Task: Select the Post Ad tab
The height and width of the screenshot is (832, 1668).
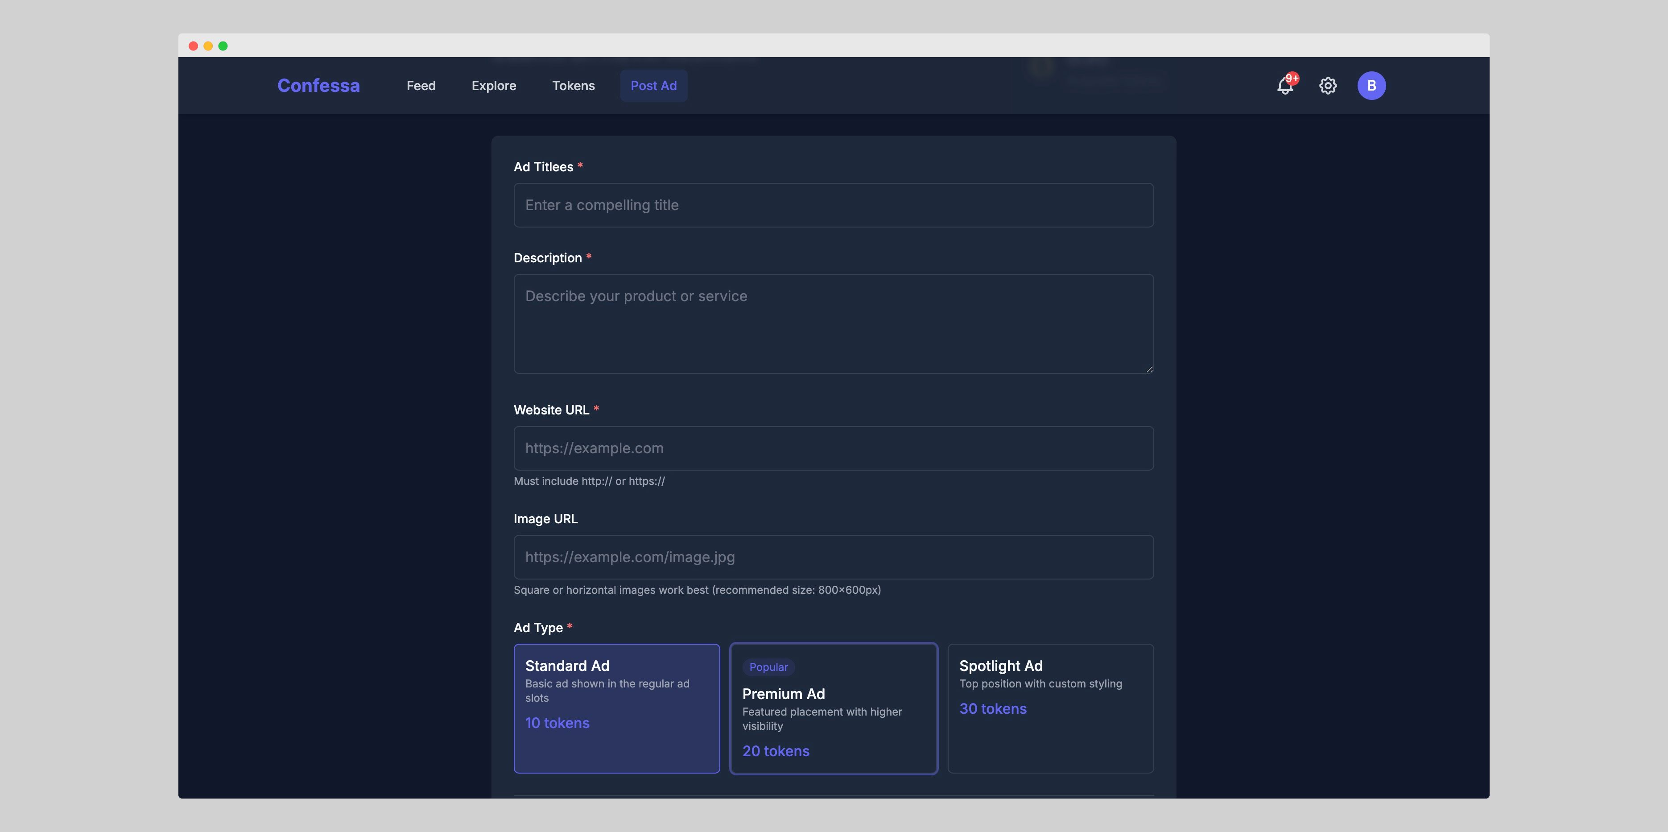Action: [653, 86]
